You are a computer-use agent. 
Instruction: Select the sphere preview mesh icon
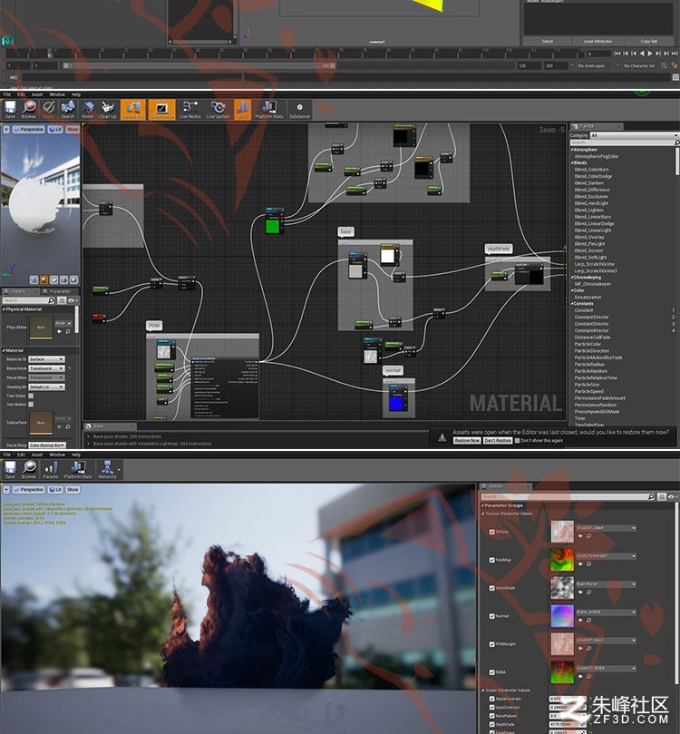44,280
